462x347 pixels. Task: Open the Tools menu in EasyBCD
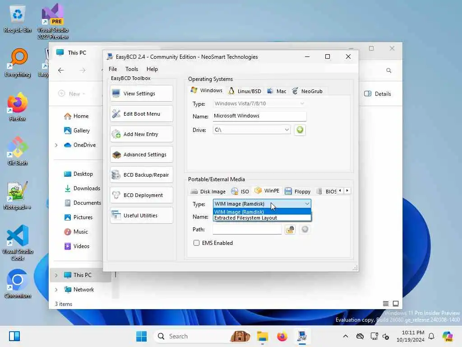pos(132,69)
